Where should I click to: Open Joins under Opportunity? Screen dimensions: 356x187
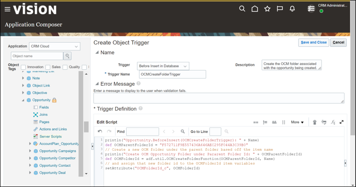[x=44, y=115]
